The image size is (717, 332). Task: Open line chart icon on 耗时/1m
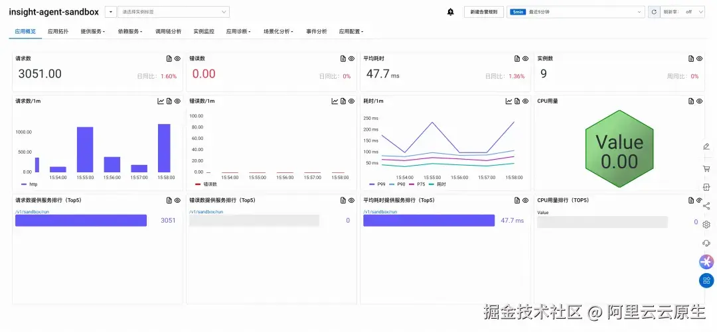pyautogui.click(x=509, y=101)
